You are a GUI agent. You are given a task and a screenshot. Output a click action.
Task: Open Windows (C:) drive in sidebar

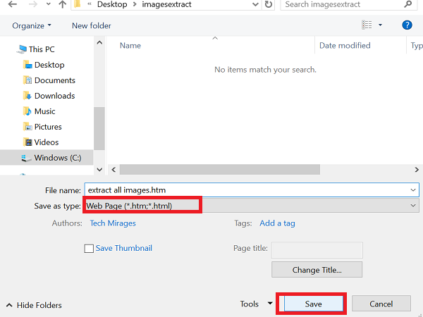click(x=61, y=158)
